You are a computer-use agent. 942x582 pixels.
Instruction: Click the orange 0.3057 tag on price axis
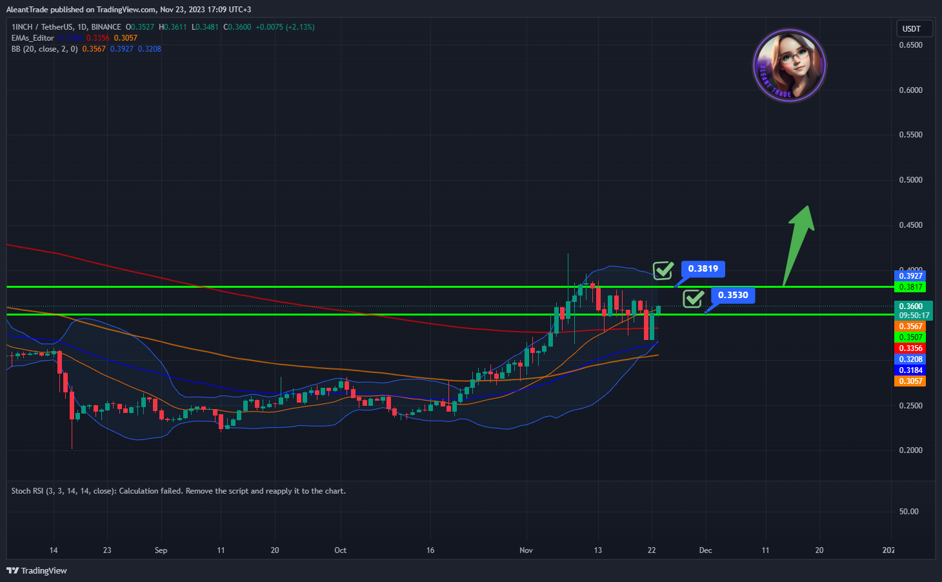click(x=910, y=381)
